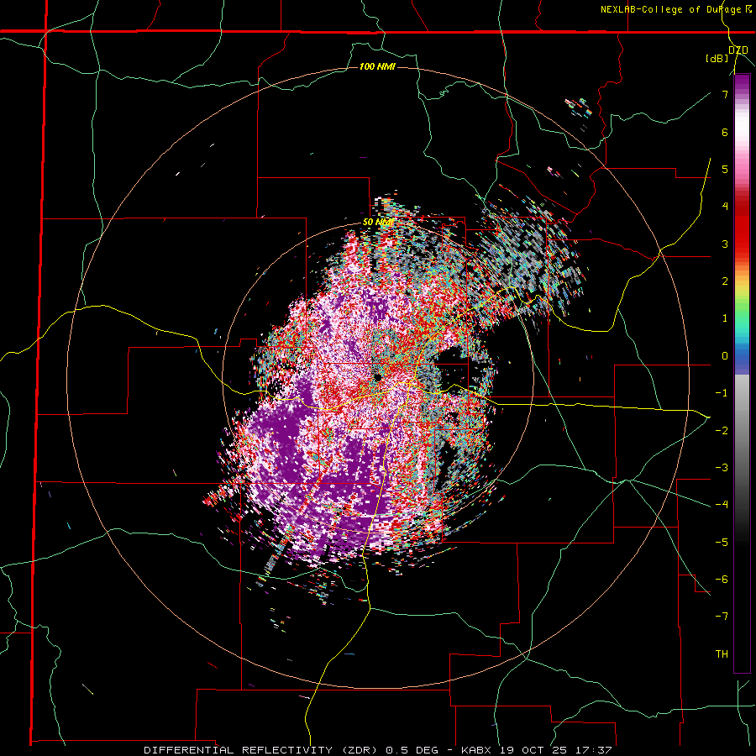Click the Differential Reflectivity caption at bottom
Screen dimensions: 756x756
(378, 750)
